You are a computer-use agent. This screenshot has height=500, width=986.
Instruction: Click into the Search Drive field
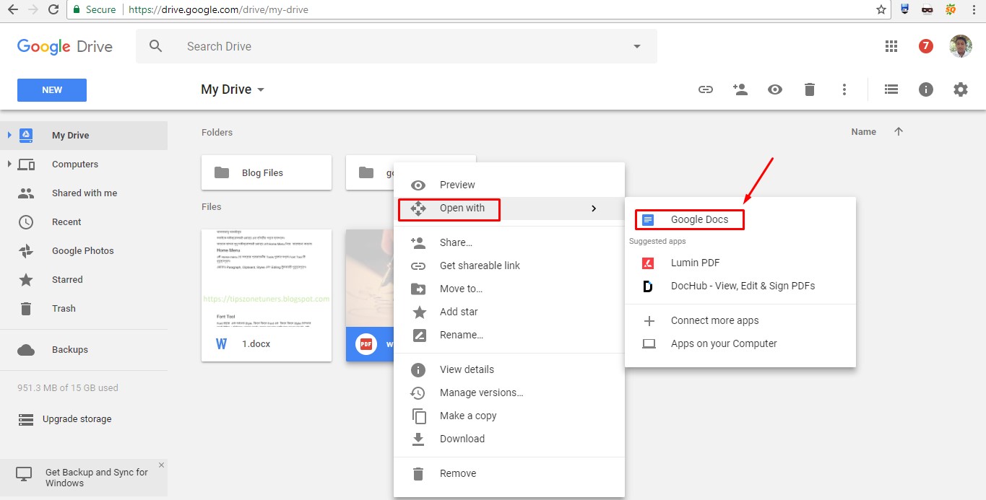coord(397,46)
